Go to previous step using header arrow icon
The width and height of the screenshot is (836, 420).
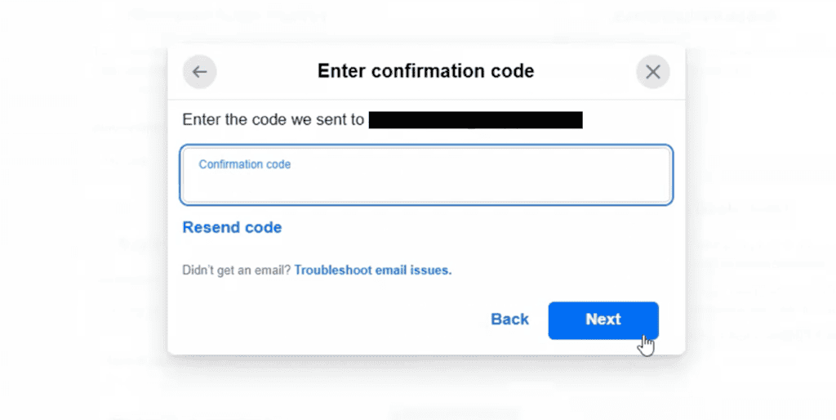click(x=199, y=72)
